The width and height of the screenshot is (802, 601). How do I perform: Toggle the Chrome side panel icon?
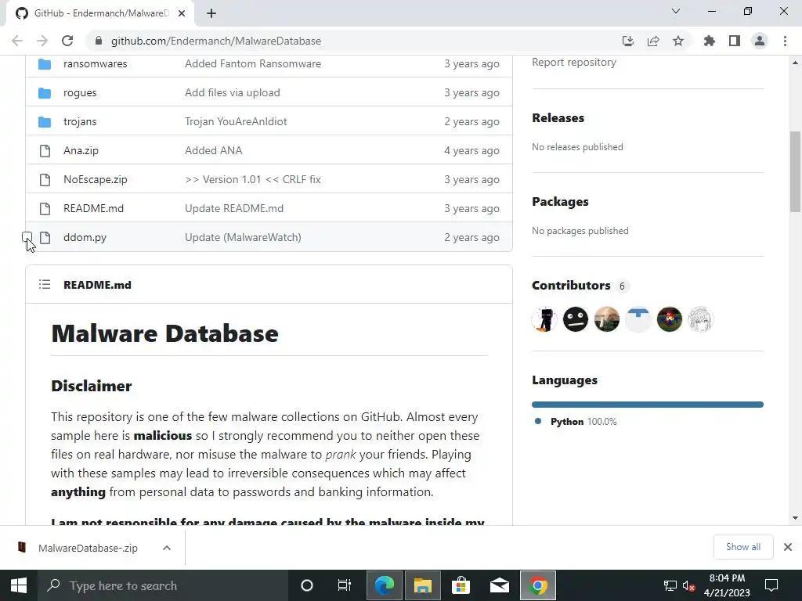tap(735, 41)
